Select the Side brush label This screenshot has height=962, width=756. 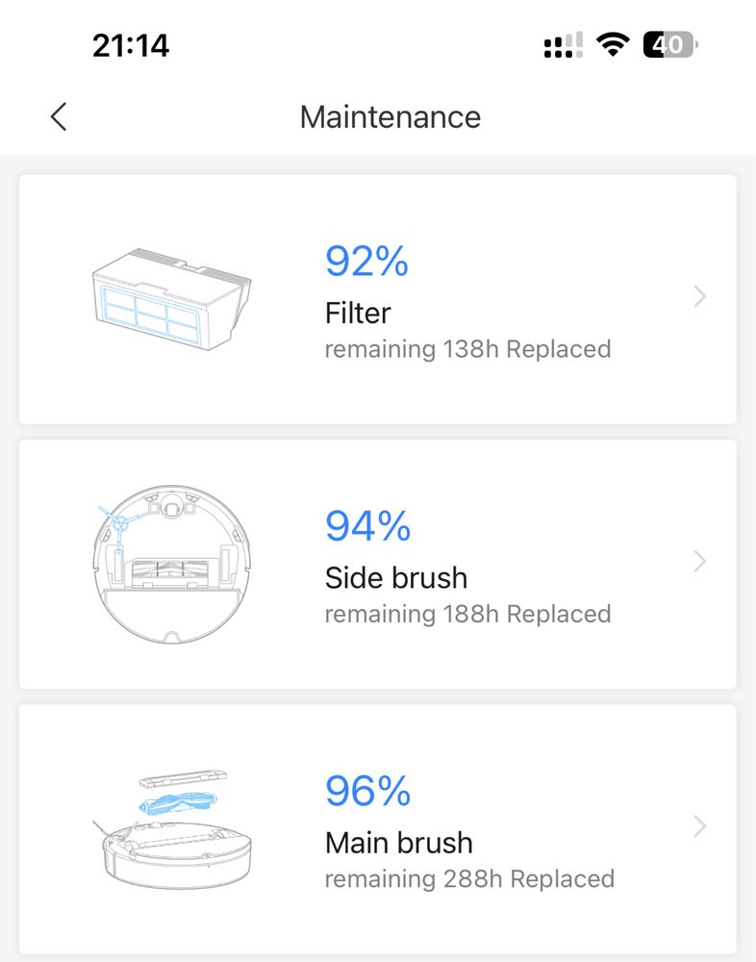tap(396, 578)
